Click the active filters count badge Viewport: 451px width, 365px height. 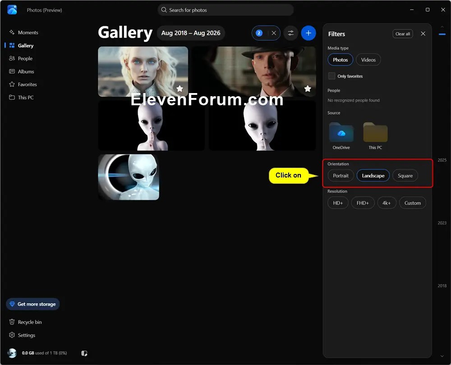(259, 33)
